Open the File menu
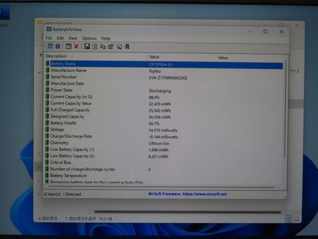 tap(49, 38)
